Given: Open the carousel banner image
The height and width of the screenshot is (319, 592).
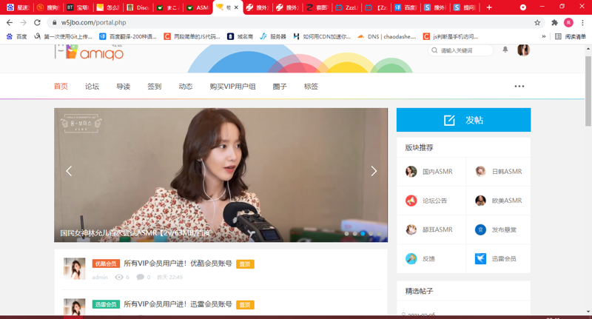Looking at the screenshot, I should pos(221,175).
